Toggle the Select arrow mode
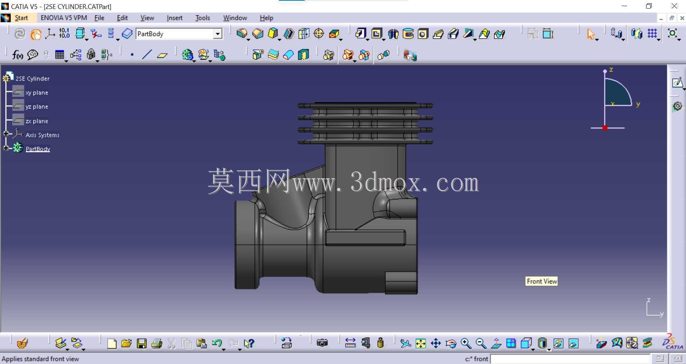The width and height of the screenshot is (686, 364). click(590, 34)
